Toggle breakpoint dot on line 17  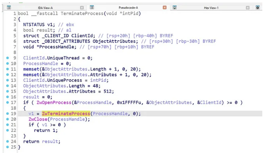pos(8,103)
